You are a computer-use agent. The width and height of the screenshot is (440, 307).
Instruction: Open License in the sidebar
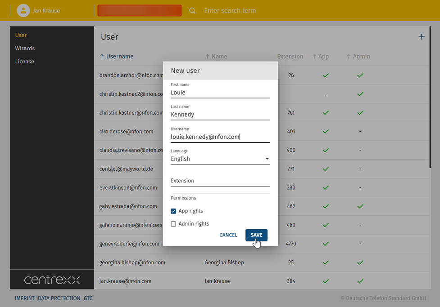pos(24,61)
